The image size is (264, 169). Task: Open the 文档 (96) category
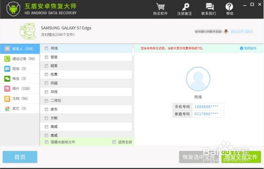[x=20, y=99]
